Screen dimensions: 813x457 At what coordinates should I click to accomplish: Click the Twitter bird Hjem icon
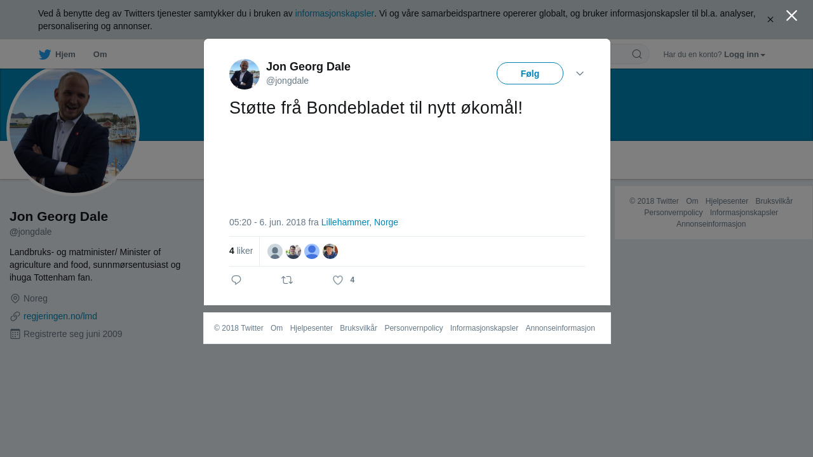(44, 55)
